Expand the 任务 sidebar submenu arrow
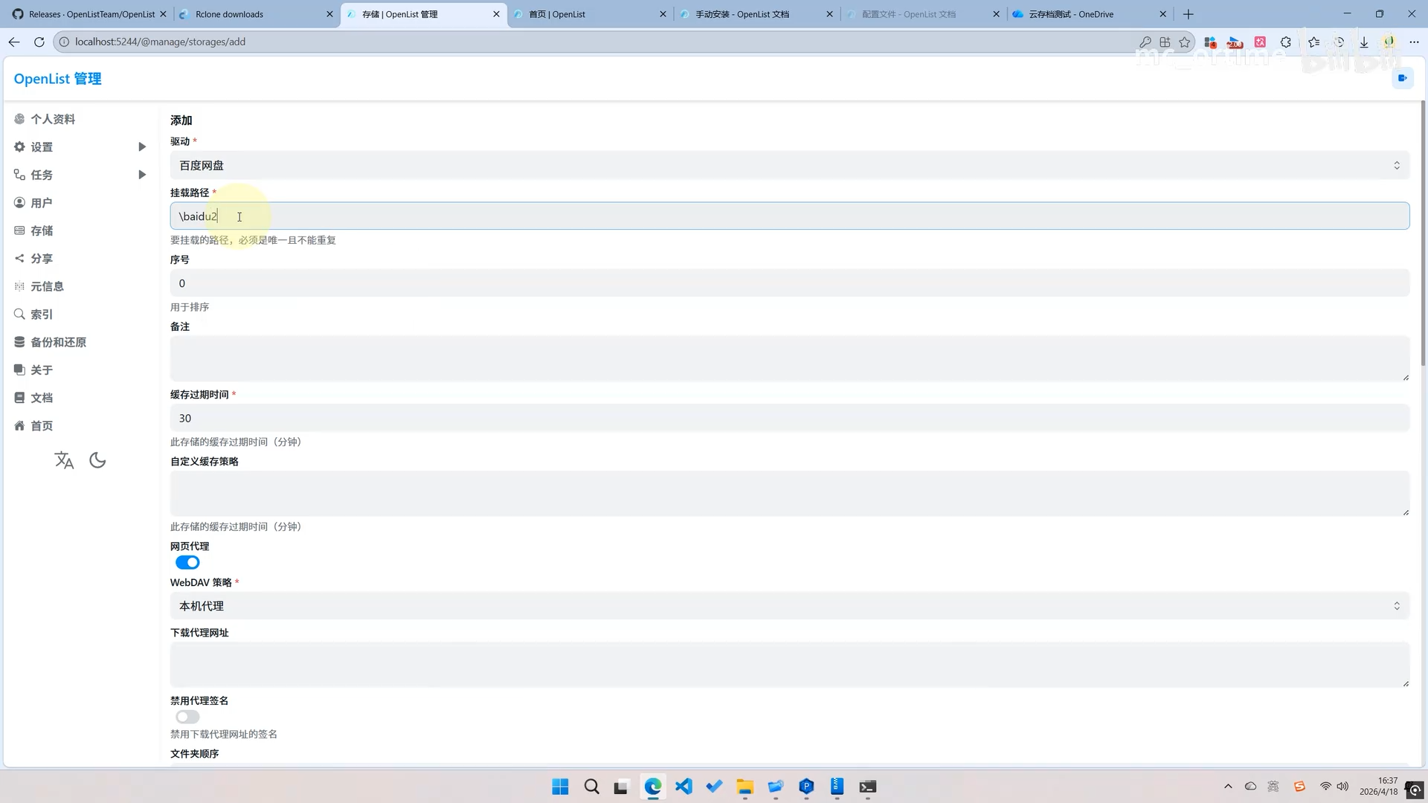 (x=142, y=175)
